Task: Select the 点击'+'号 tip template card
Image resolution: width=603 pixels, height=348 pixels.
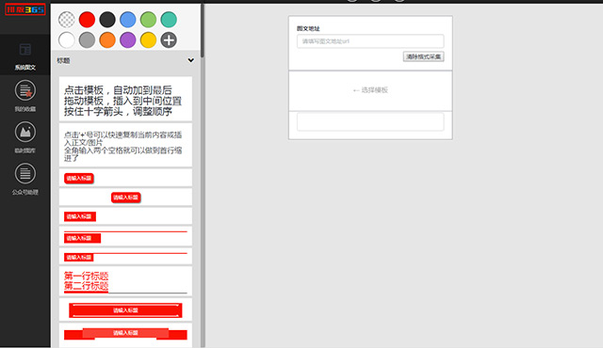Action: coord(125,145)
